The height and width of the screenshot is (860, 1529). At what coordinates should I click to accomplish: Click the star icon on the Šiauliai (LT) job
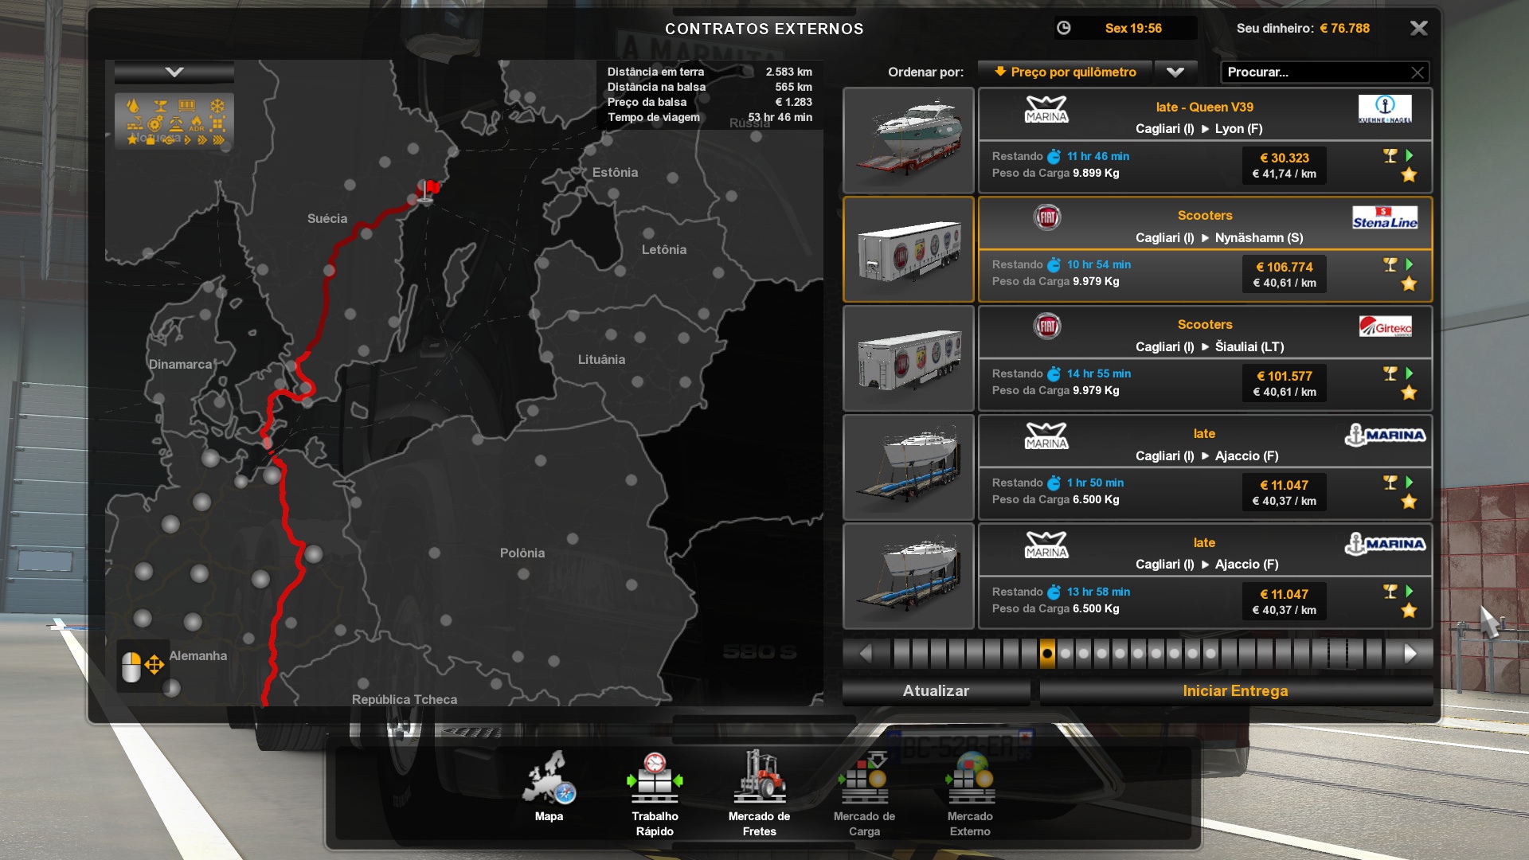coord(1409,393)
